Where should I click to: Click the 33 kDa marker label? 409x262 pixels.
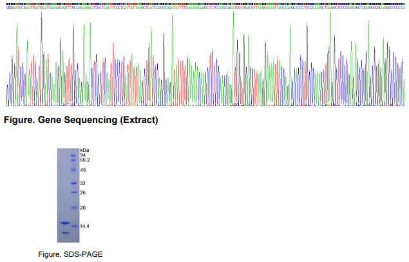pyautogui.click(x=82, y=183)
